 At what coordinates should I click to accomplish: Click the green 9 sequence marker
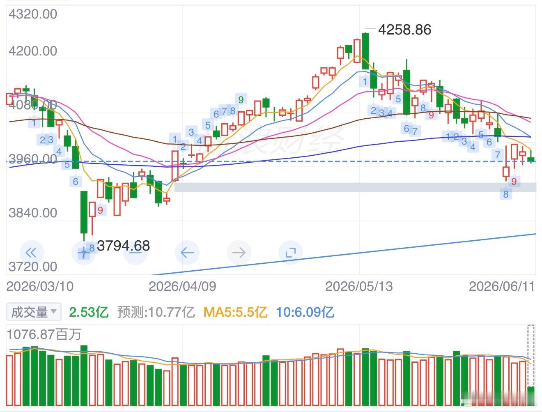click(241, 99)
